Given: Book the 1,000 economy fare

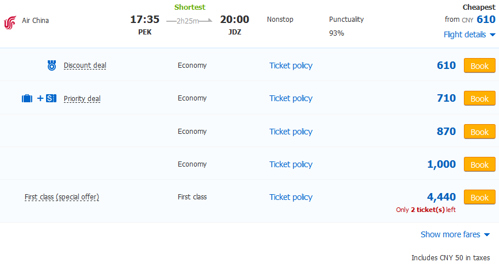Looking at the screenshot, I should pos(479,164).
